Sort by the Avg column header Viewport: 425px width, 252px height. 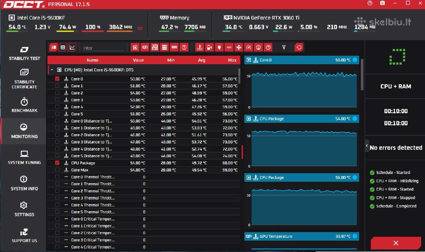coord(202,60)
